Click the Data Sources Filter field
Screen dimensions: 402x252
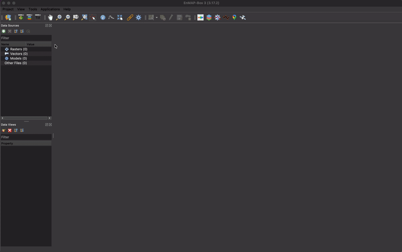(26, 38)
